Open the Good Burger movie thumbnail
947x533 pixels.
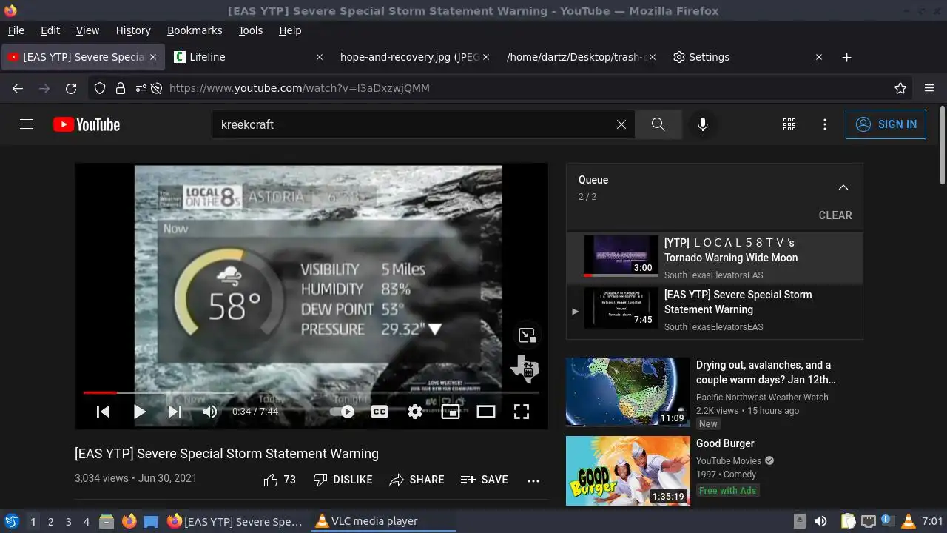[628, 470]
